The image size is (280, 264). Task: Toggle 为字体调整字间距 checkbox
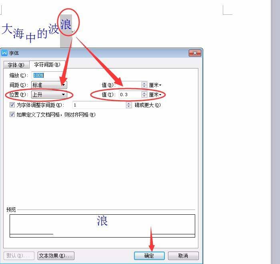[x=12, y=105]
